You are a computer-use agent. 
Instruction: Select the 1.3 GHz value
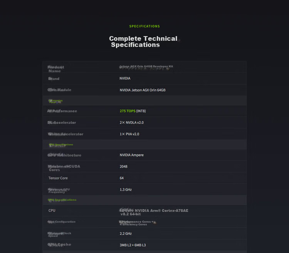pyautogui.click(x=126, y=190)
